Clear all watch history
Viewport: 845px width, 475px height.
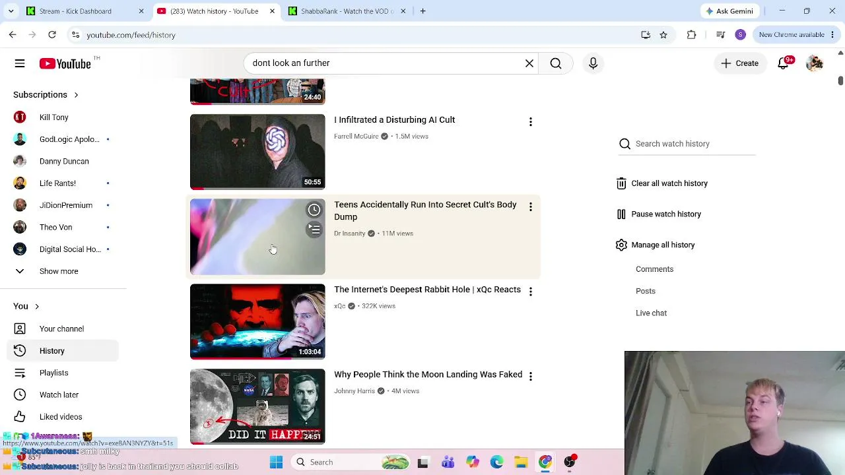click(x=661, y=183)
